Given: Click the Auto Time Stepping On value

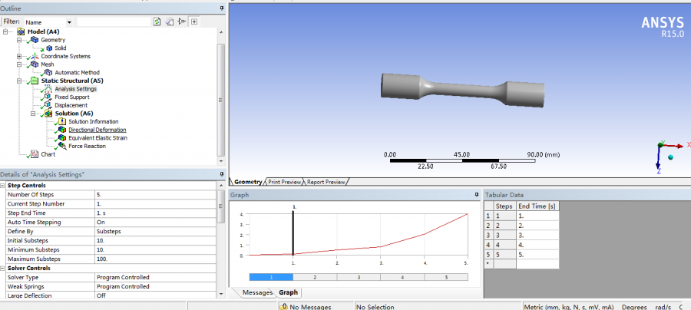Looking at the screenshot, I should (155, 223).
